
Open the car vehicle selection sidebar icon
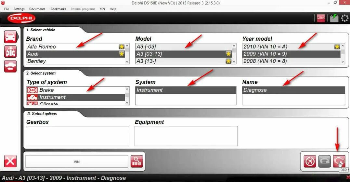tap(10, 37)
